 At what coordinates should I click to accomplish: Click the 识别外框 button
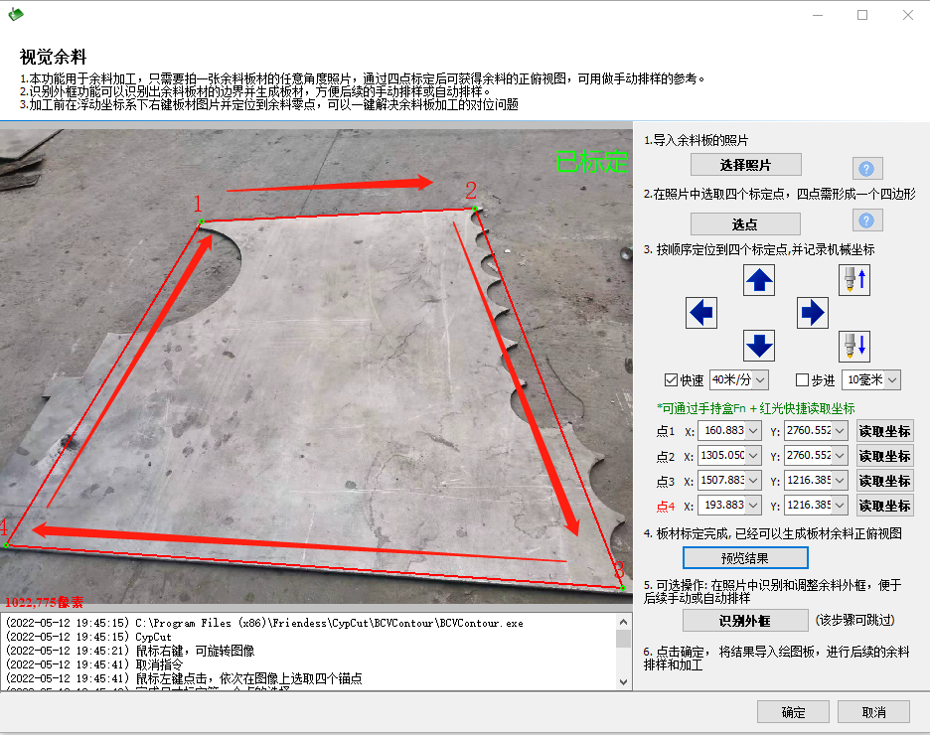(744, 621)
